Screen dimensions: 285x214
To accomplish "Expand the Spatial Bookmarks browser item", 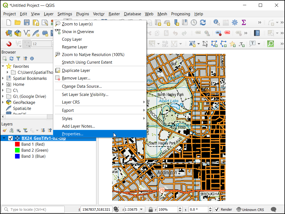I will coord(3,78).
